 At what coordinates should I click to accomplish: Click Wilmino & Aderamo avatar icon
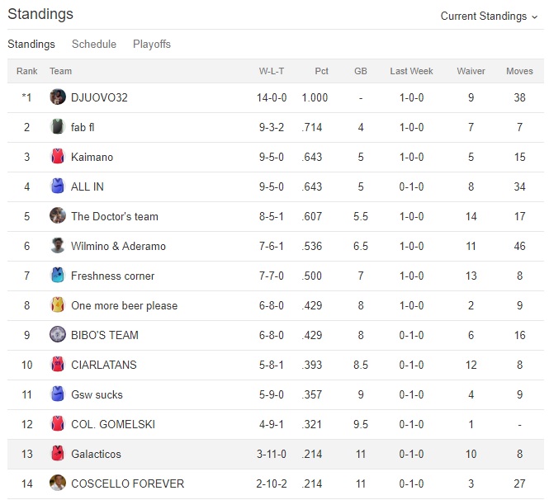coord(58,246)
